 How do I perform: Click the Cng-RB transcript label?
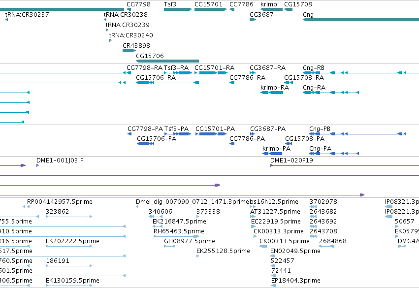pos(314,68)
